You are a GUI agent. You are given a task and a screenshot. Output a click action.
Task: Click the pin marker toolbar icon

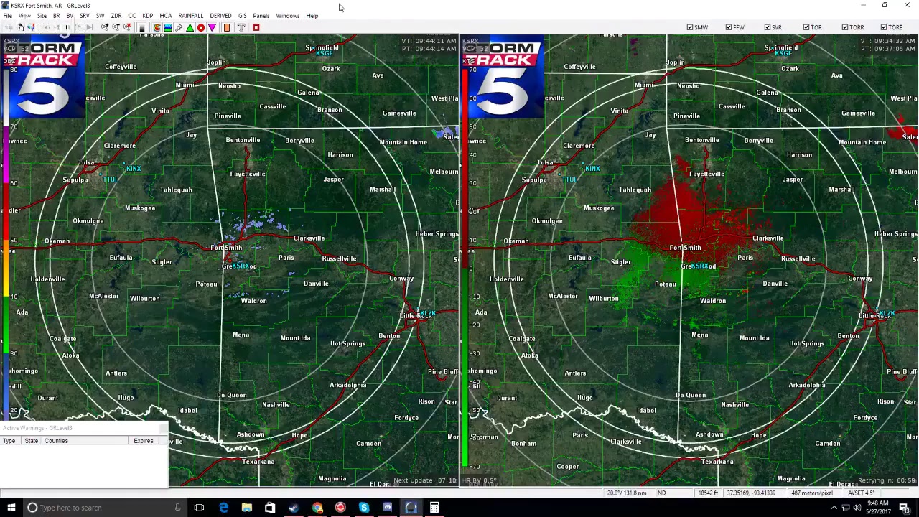coord(179,27)
